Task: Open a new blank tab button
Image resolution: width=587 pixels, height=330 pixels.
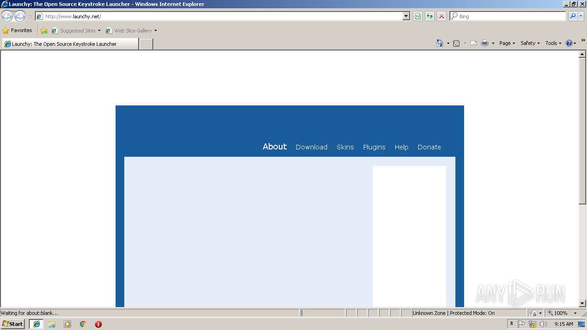Action: 146,44
